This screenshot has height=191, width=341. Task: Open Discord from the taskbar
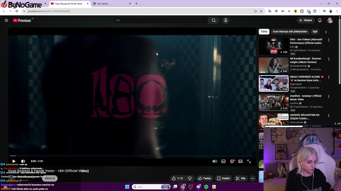point(198,187)
